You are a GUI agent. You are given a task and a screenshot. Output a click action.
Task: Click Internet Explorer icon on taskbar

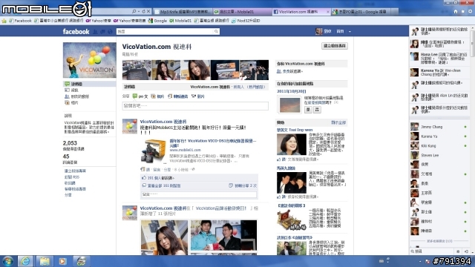(x=25, y=261)
